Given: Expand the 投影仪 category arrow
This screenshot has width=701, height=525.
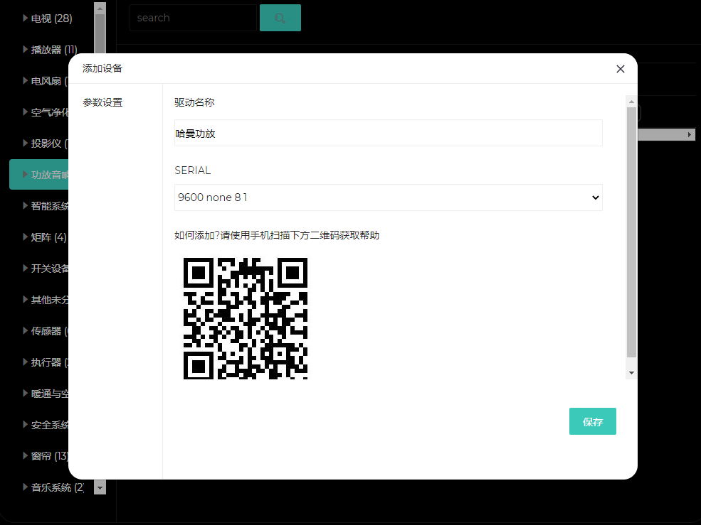Looking at the screenshot, I should [x=25, y=143].
